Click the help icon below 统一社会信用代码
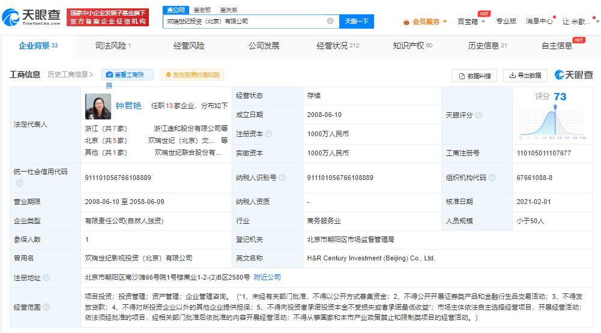Screen dimensions: 601x333 pos(20,183)
